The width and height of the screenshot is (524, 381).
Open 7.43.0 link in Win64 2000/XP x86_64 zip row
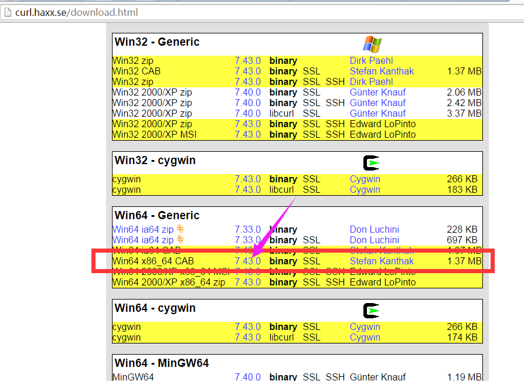click(x=247, y=283)
